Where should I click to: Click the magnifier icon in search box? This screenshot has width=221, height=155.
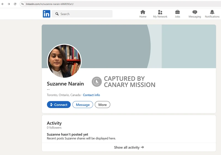click(x=57, y=14)
